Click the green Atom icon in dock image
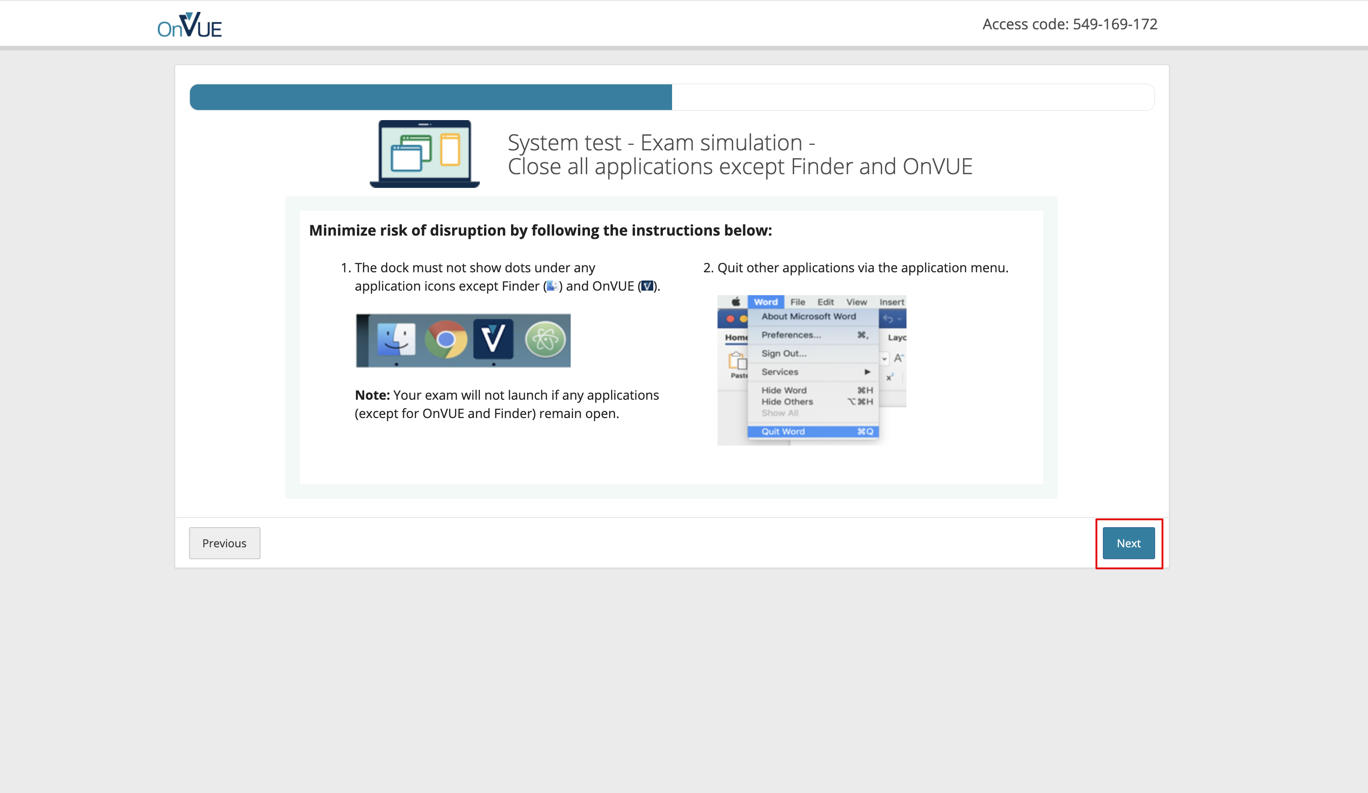The height and width of the screenshot is (793, 1368). coord(545,340)
